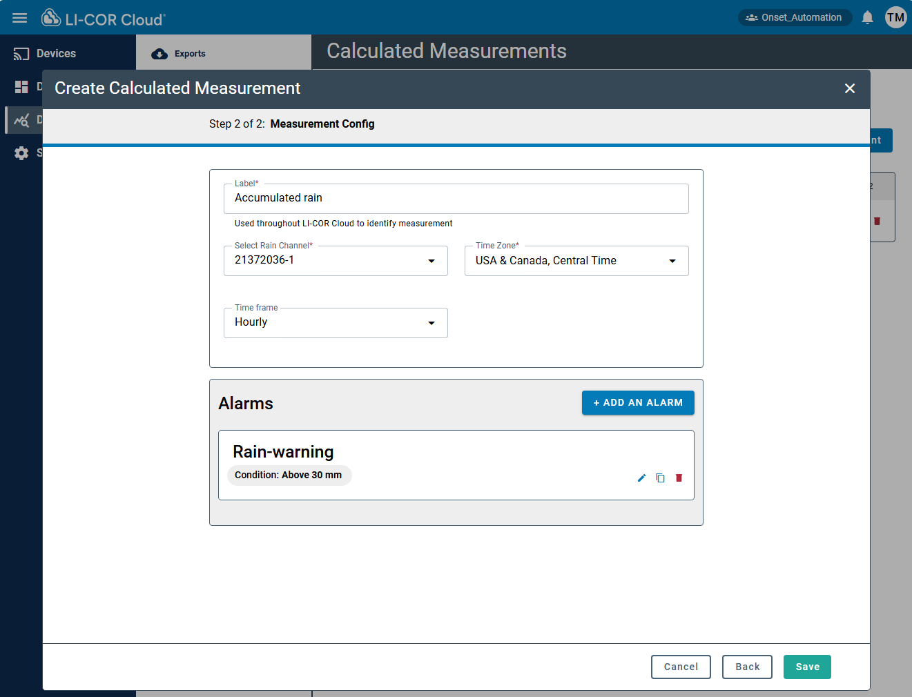Switch to the Exports tab

190,54
